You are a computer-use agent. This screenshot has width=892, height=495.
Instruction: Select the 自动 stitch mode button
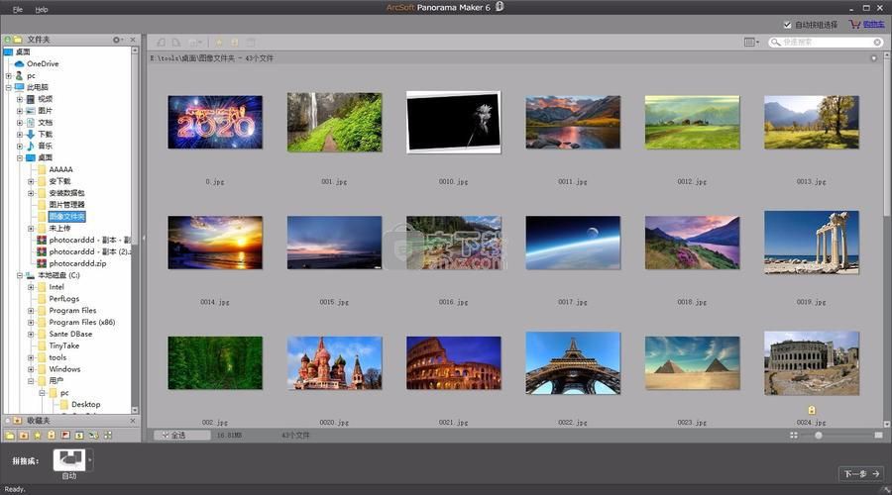(69, 459)
